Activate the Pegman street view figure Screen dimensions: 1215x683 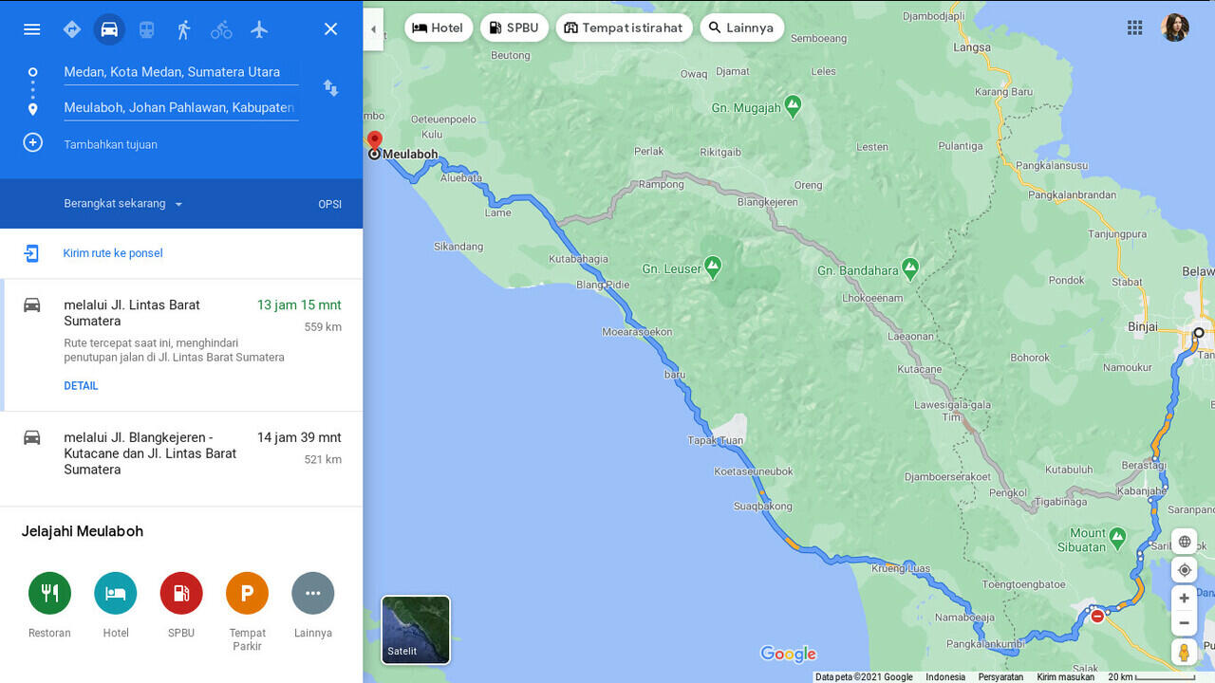coord(1184,652)
